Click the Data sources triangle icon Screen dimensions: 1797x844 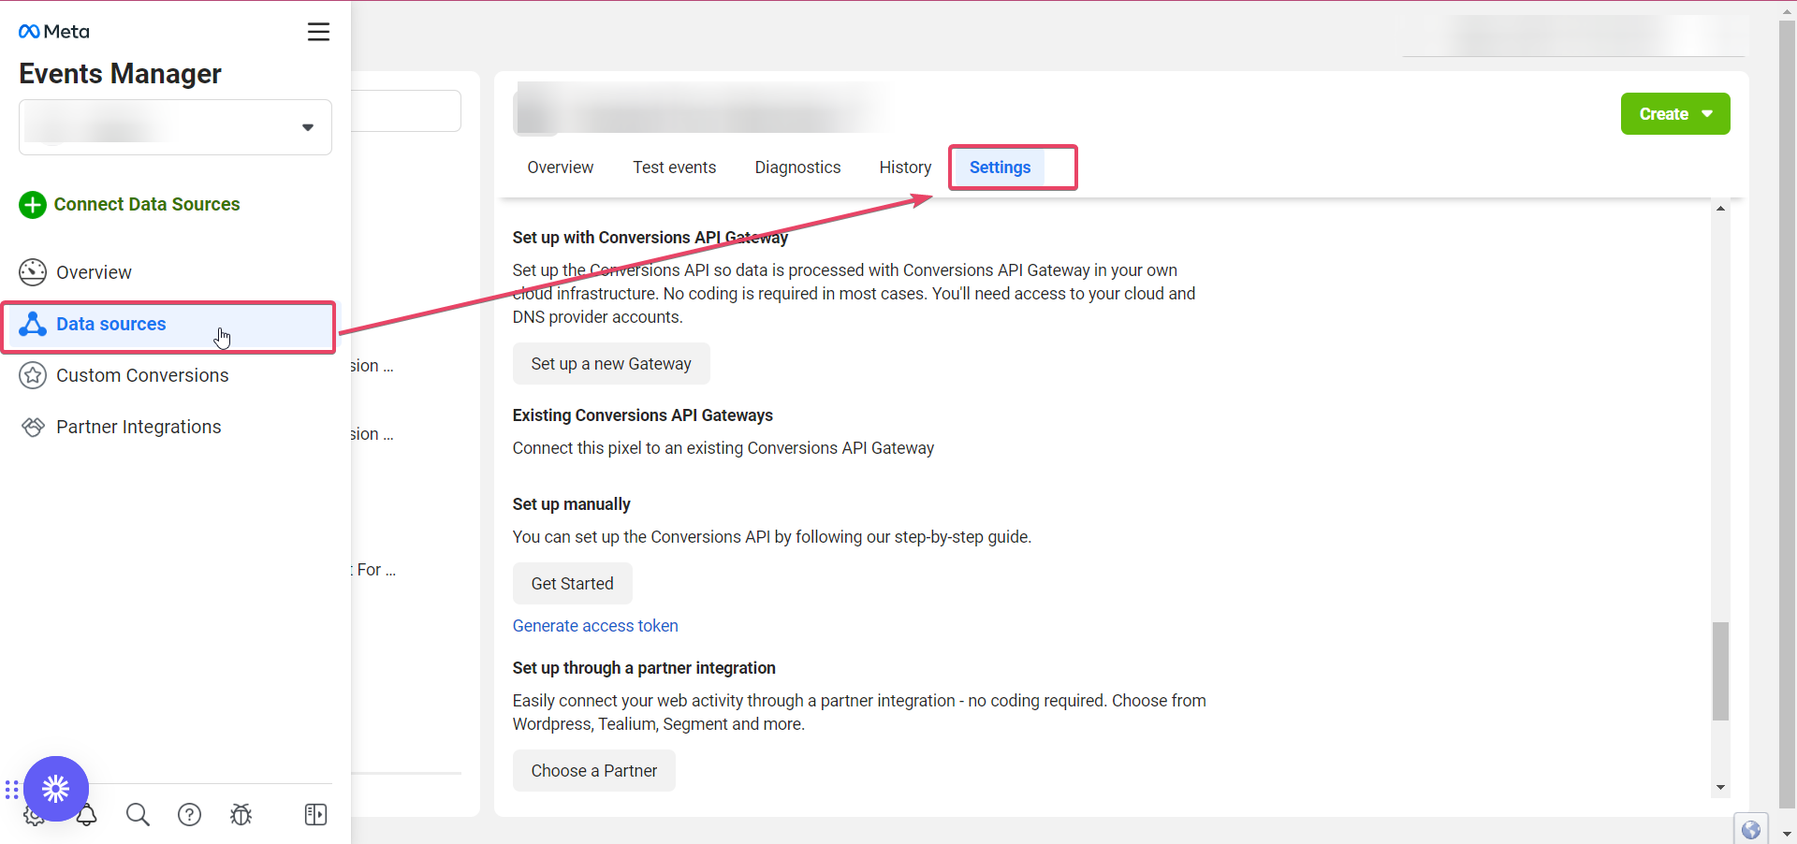[x=33, y=324]
